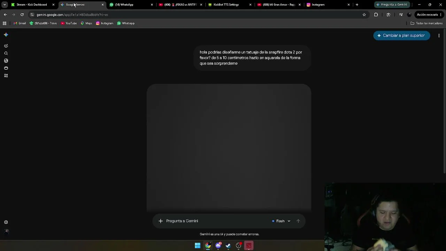Click the Gemini sparkle logo in sidebar

click(6, 35)
